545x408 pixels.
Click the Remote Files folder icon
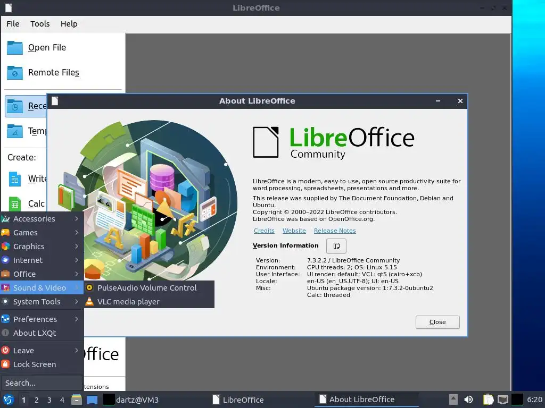tap(14, 72)
